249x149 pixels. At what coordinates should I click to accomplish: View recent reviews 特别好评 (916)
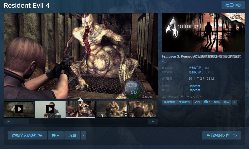tap(195, 68)
